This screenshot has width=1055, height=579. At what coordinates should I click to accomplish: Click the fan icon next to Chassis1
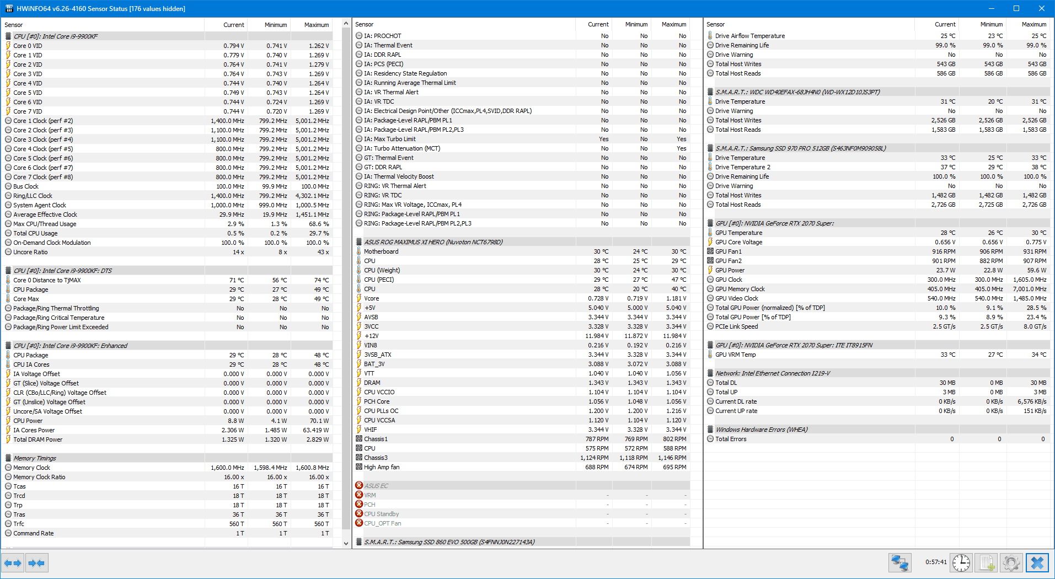coord(359,439)
